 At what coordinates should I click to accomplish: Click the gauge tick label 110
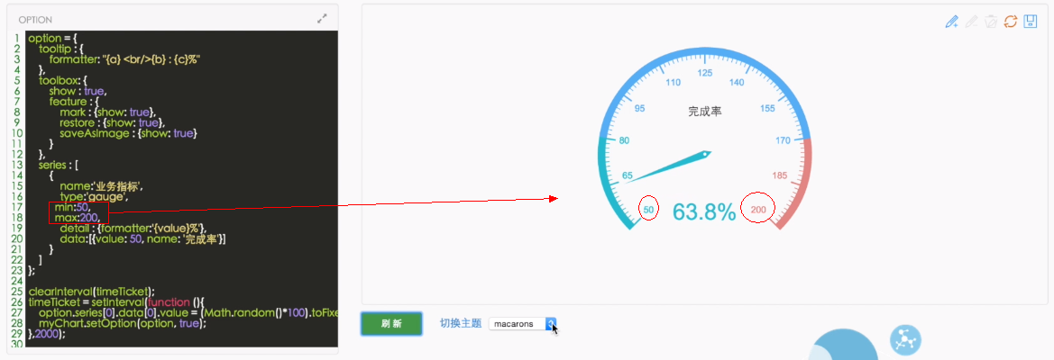pos(673,83)
